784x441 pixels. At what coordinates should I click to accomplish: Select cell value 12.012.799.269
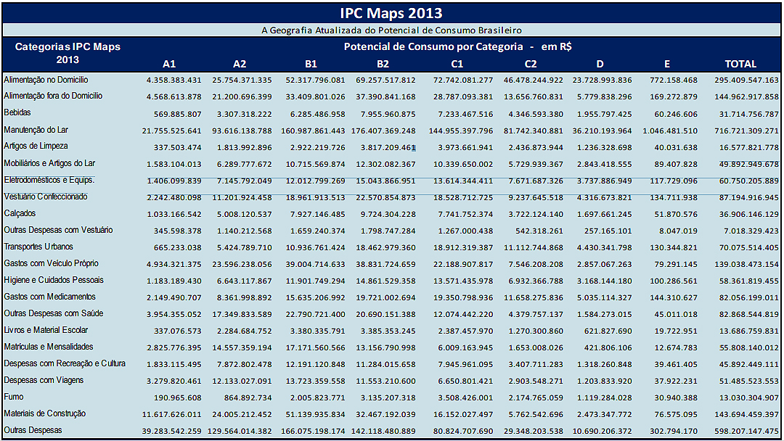point(316,181)
